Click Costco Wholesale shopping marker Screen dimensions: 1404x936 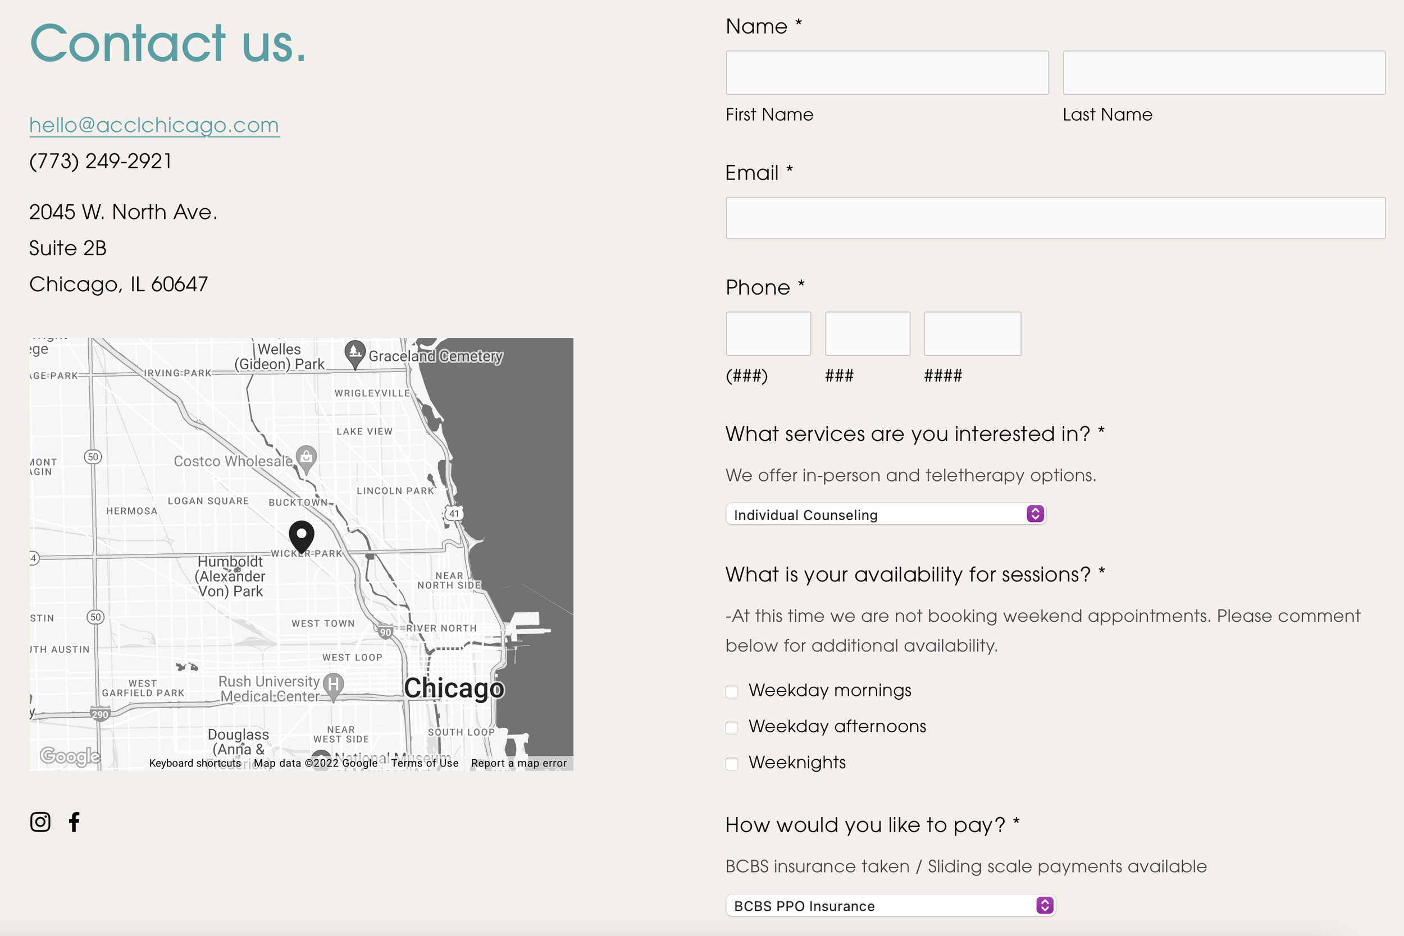click(x=306, y=458)
